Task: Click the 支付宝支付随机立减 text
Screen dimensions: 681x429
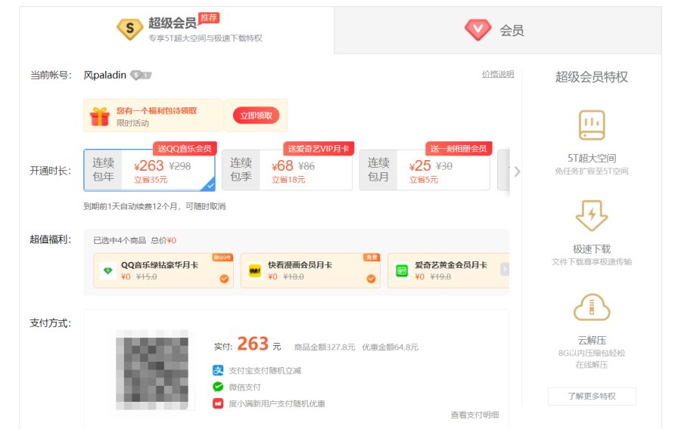Action: click(265, 371)
